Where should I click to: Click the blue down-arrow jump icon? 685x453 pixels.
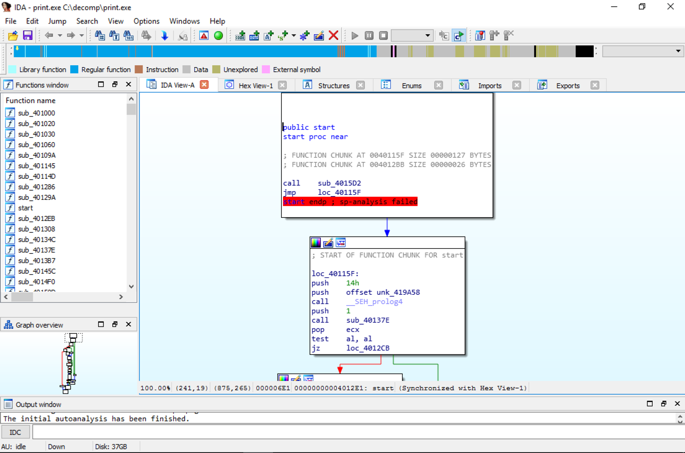point(164,36)
